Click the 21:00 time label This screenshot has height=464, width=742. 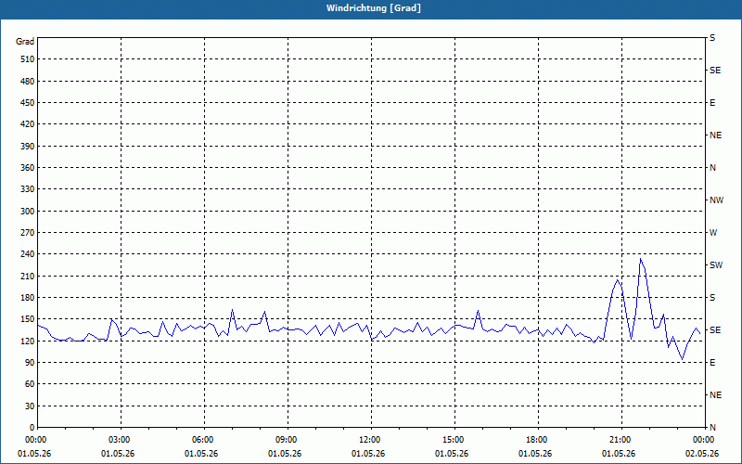point(621,440)
